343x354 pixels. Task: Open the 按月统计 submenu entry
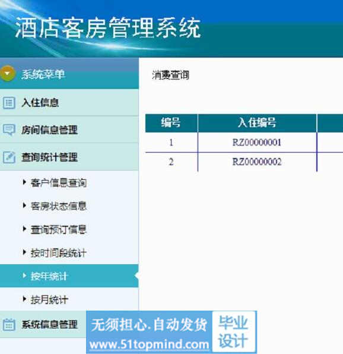[49, 300]
